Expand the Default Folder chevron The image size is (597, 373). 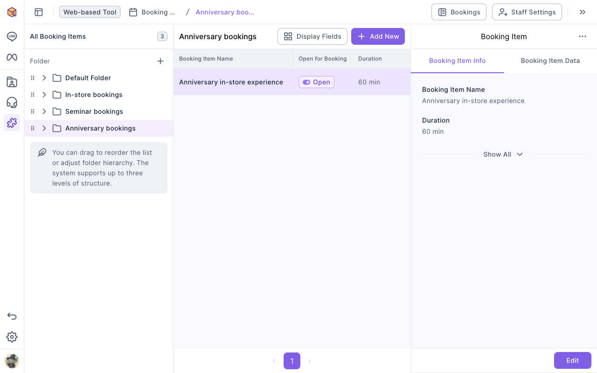pyautogui.click(x=44, y=78)
